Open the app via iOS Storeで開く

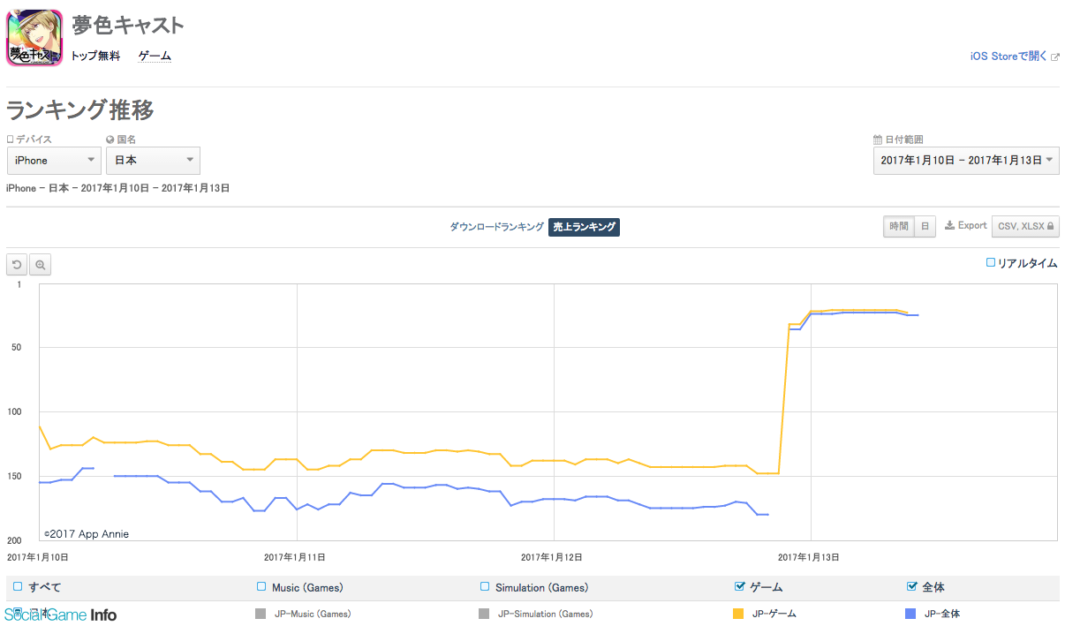[x=1014, y=57]
